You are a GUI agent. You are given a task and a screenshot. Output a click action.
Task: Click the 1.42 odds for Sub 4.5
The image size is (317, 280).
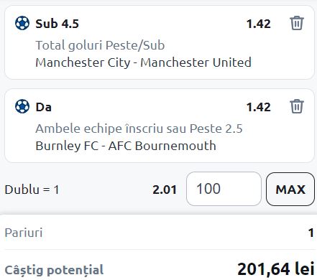259,24
